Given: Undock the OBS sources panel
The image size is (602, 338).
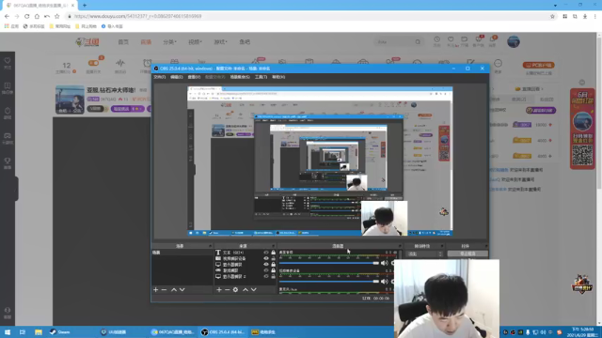Looking at the screenshot, I should 273,246.
